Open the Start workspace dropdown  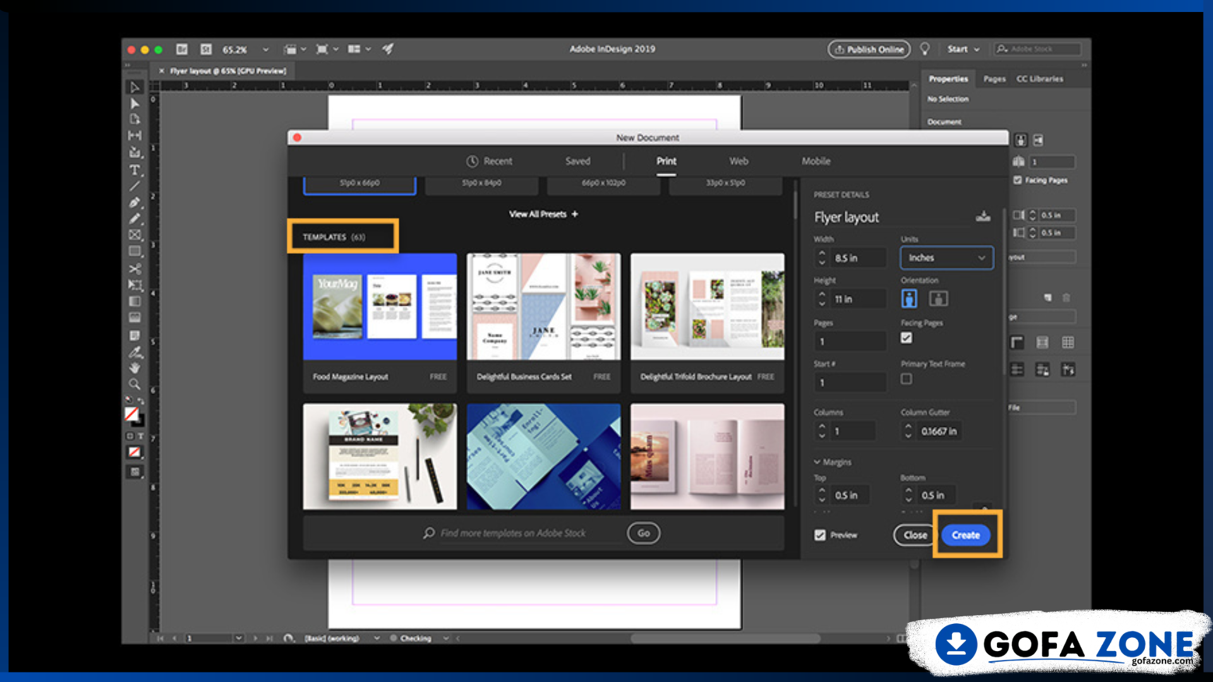click(x=963, y=49)
